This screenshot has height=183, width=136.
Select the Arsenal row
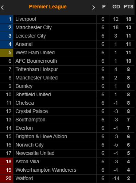67,44
